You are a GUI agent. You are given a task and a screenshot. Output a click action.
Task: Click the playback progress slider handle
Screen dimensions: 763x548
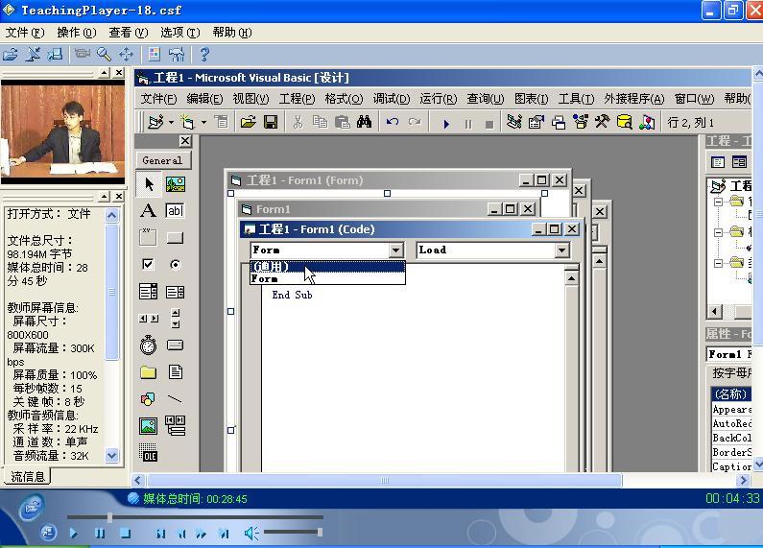[x=109, y=517]
